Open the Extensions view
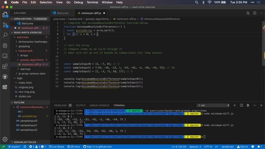Viewport: 265px width, 149px height. coord(5,66)
